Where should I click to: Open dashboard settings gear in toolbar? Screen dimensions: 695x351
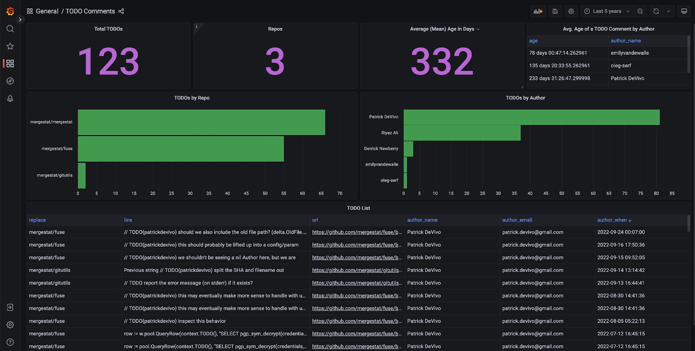point(571,11)
